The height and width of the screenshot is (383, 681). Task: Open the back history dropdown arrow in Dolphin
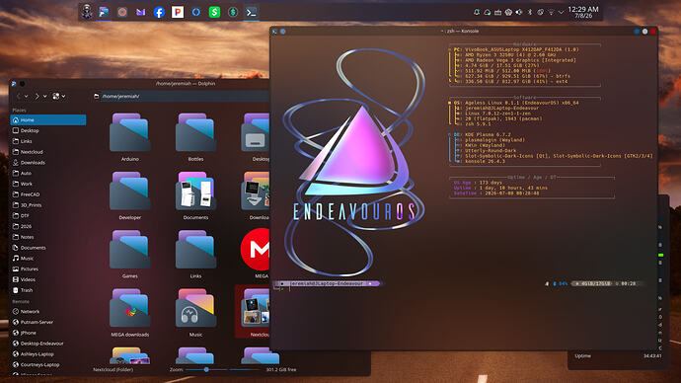[26, 96]
